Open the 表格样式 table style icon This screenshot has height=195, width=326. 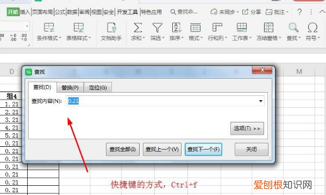[79, 28]
